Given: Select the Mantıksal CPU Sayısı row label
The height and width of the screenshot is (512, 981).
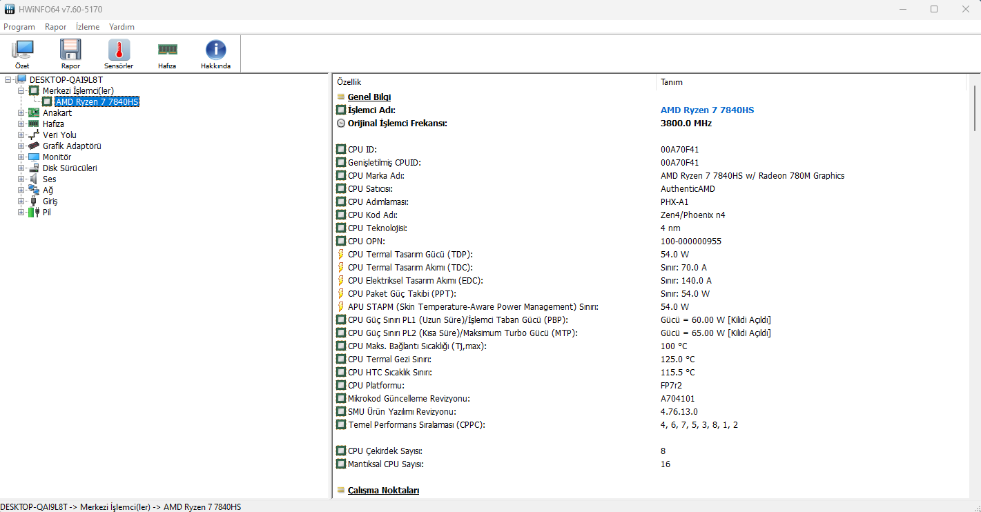Looking at the screenshot, I should pyautogui.click(x=386, y=464).
